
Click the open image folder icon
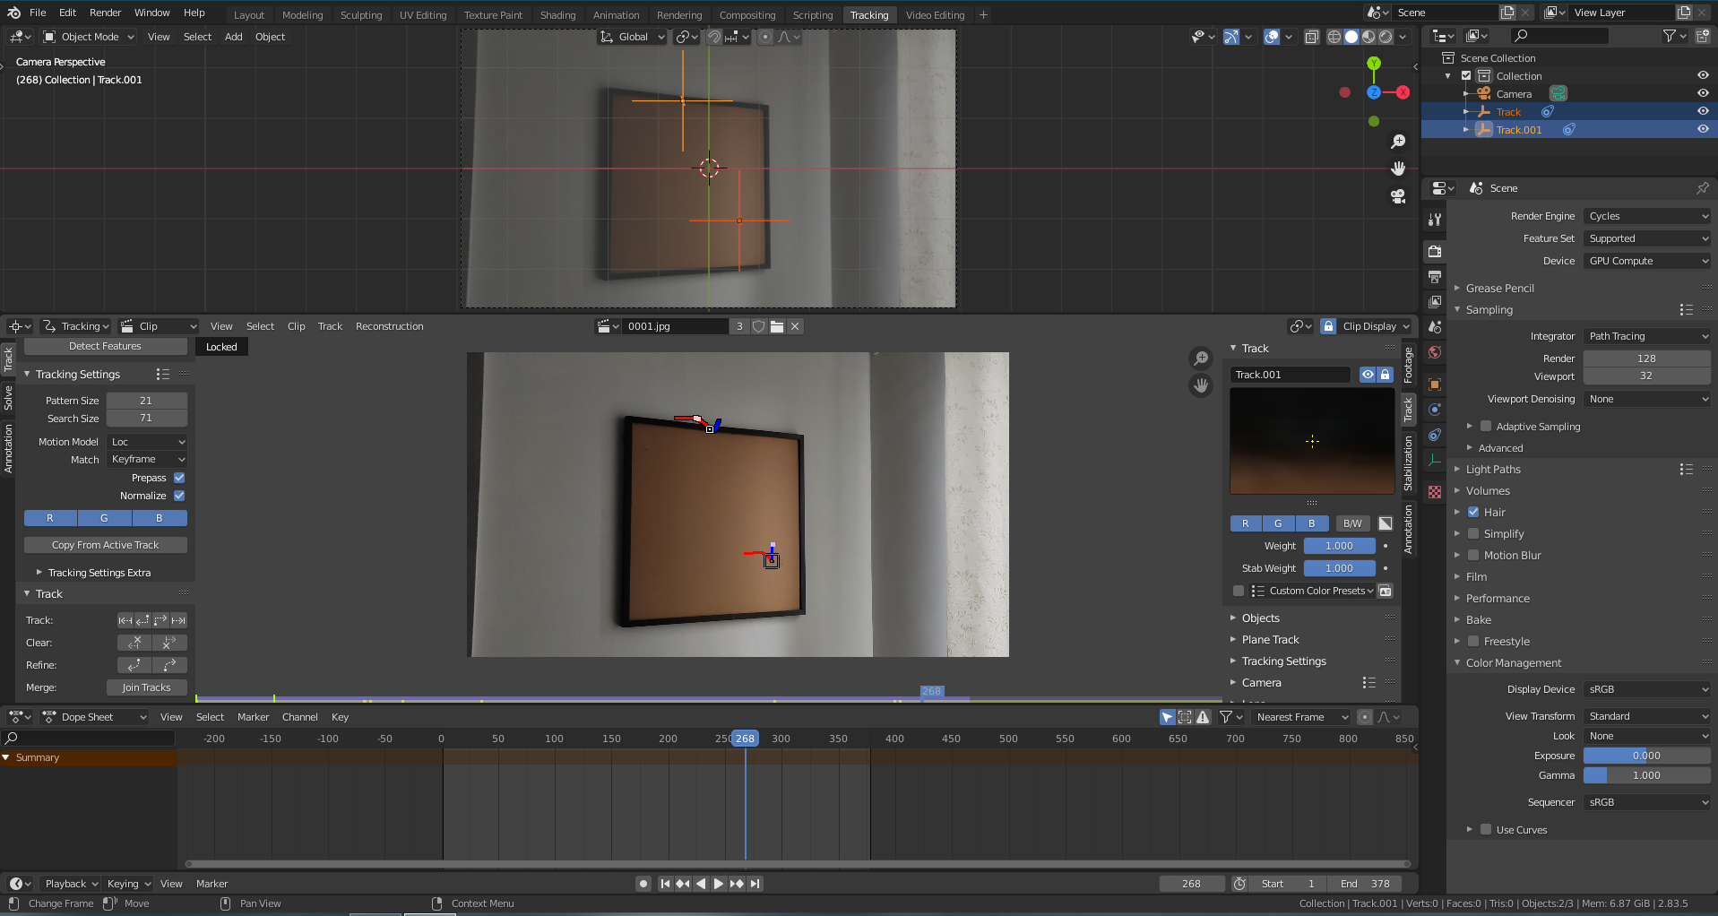777,326
